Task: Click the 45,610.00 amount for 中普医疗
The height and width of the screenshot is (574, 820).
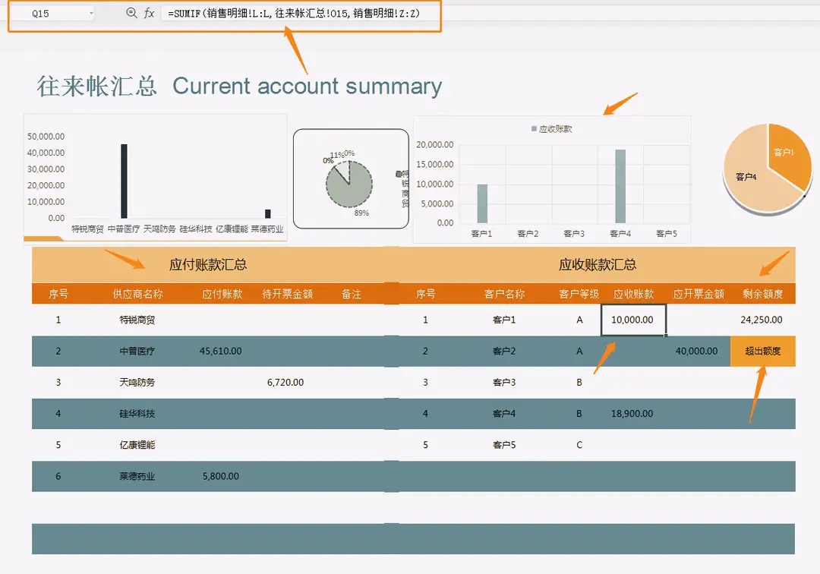Action: click(219, 351)
